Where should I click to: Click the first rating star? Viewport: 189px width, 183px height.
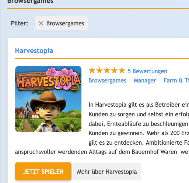92,70
